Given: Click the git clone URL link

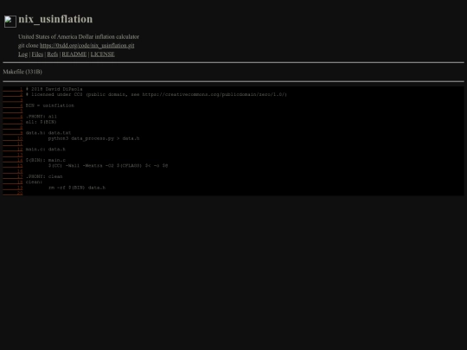Looking at the screenshot, I should tap(87, 46).
